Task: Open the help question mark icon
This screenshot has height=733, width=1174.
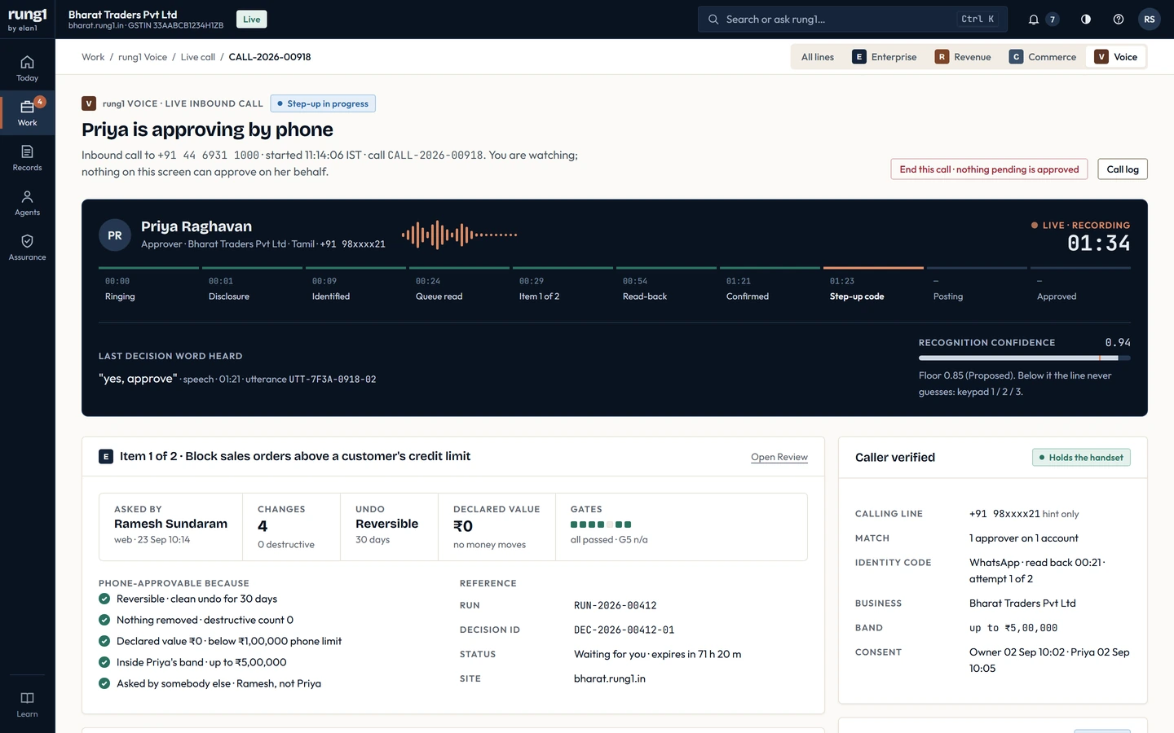Action: click(1119, 20)
